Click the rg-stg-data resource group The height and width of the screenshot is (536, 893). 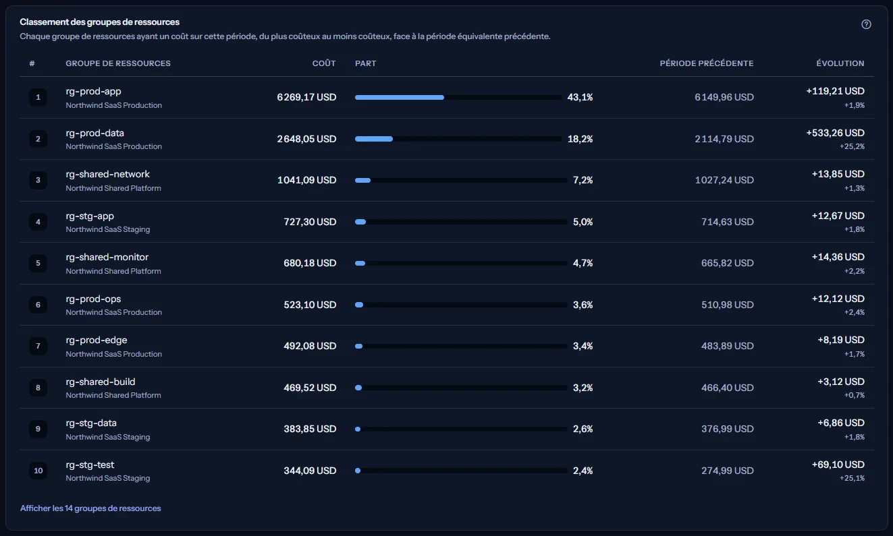91,423
